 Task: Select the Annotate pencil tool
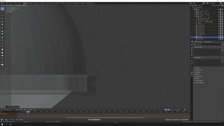2,28
